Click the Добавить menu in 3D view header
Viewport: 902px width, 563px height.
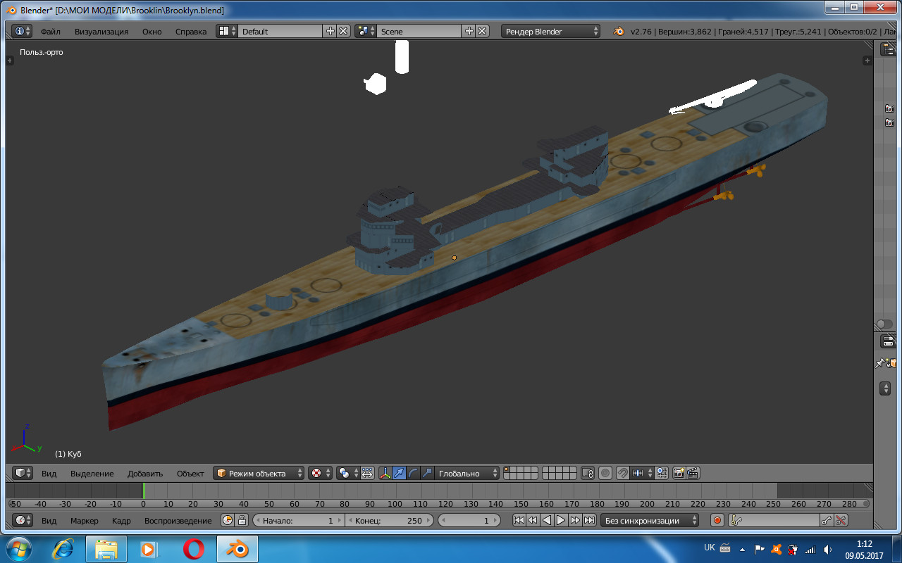(145, 473)
